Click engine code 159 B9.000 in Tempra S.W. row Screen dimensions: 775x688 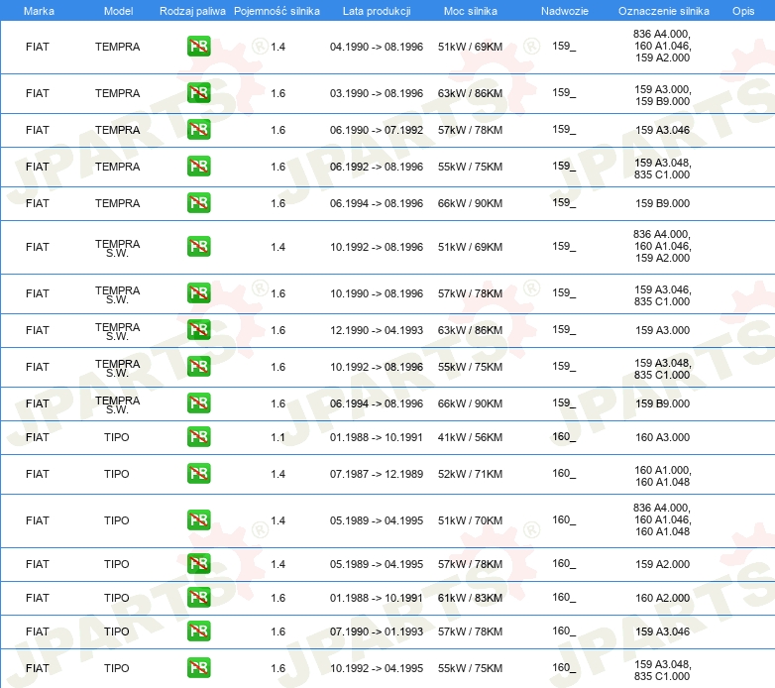[662, 403]
